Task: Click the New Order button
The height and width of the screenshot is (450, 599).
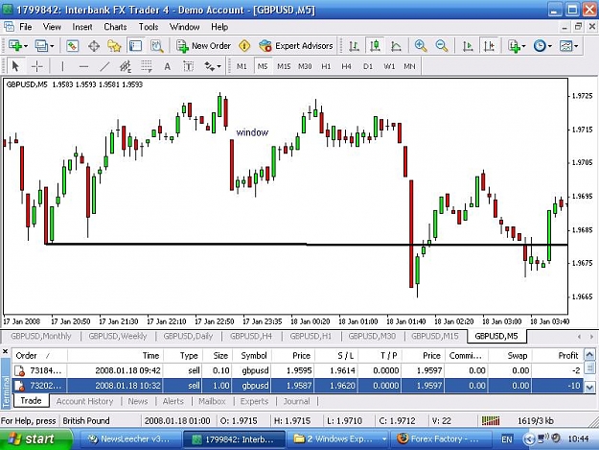Action: 203,46
